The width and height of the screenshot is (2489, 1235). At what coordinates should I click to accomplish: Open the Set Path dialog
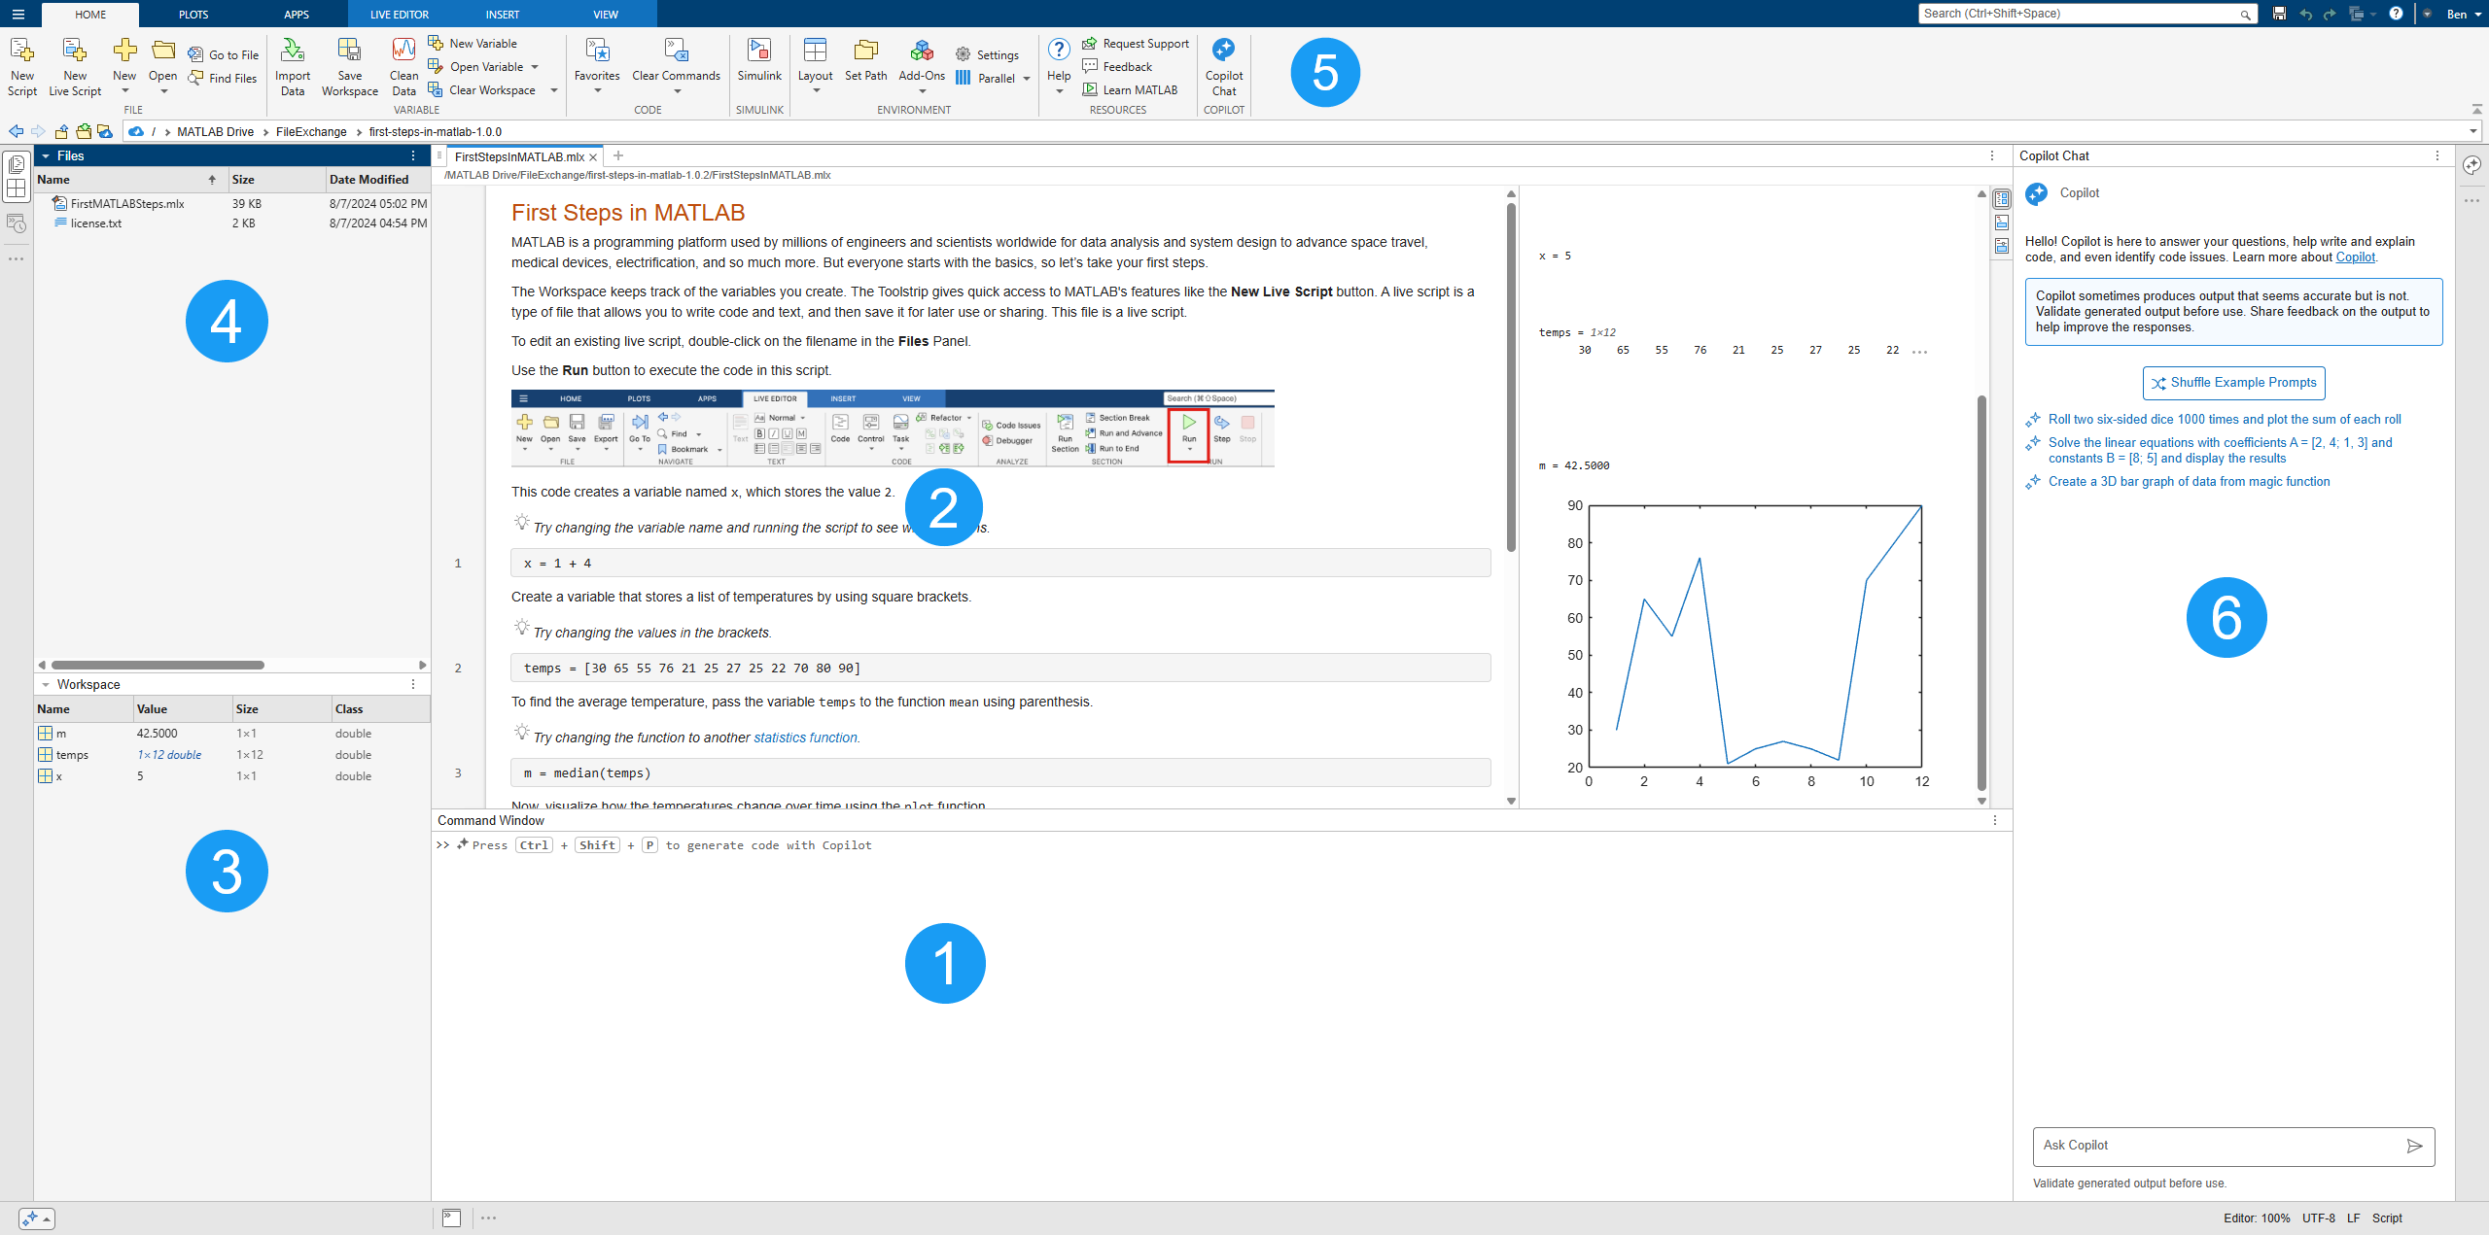point(865,59)
